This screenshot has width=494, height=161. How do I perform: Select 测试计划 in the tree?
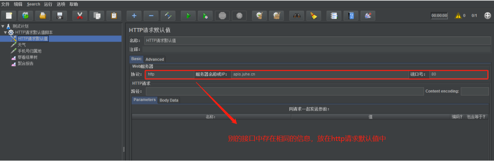pos(20,26)
